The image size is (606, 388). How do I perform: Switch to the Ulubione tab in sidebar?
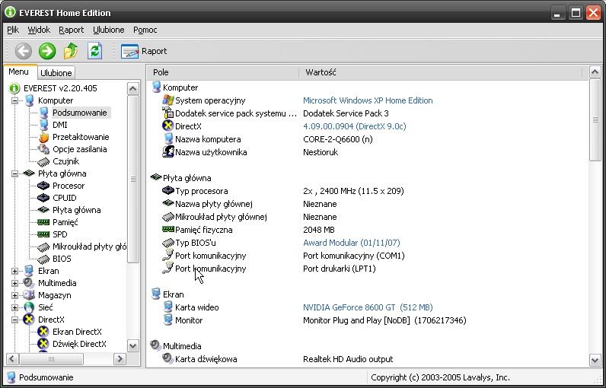pyautogui.click(x=56, y=73)
